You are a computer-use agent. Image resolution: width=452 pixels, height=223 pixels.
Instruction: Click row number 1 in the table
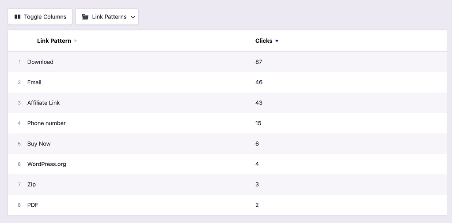pos(19,62)
